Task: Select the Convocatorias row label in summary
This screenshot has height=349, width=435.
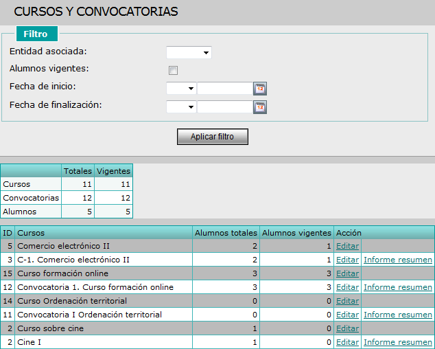Action: point(31,198)
